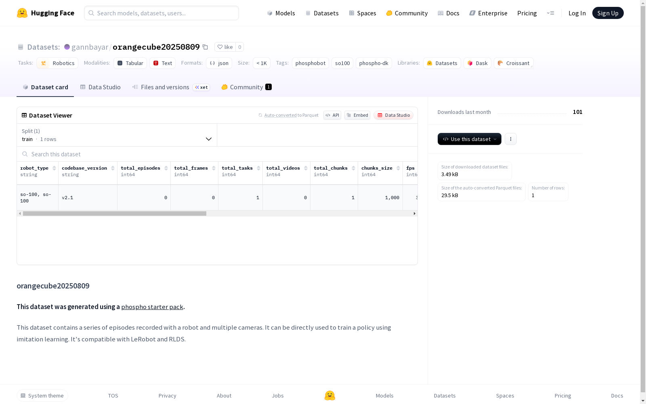
Task: Open the System theme switcher
Action: (x=42, y=396)
